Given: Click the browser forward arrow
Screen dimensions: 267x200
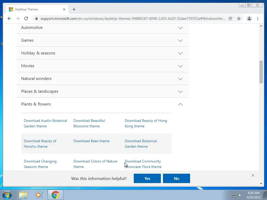Looking at the screenshot, I should [x=18, y=18].
